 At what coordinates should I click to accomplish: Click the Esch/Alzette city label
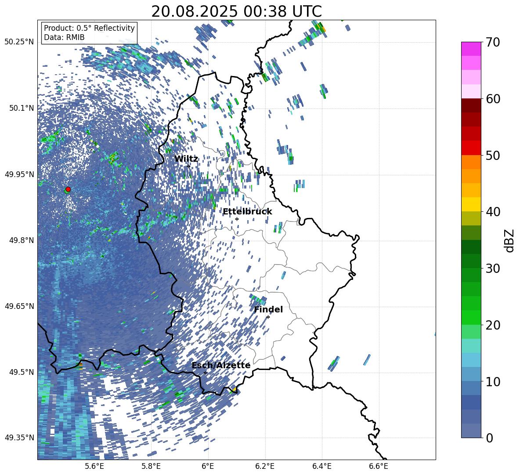point(221,365)
